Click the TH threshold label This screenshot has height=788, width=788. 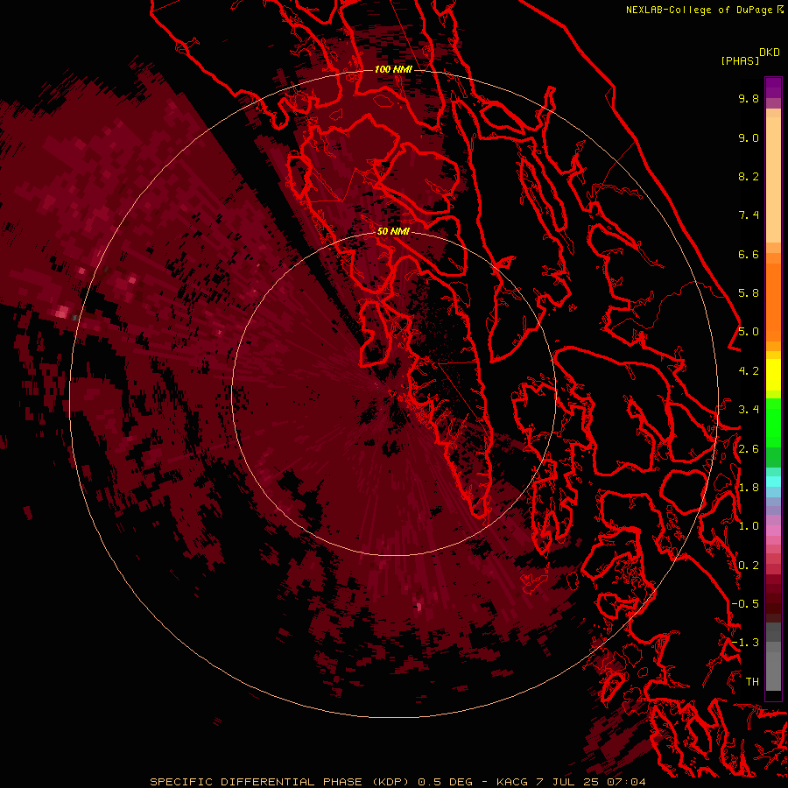click(x=752, y=682)
